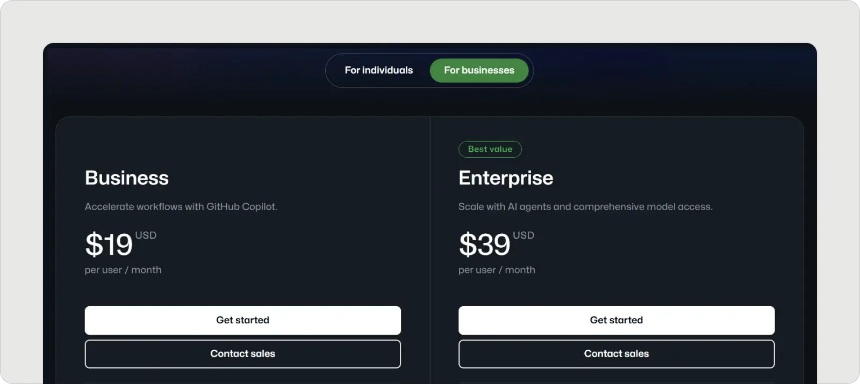This screenshot has height=384, width=860.
Task: Click "Get started" under the Enterprise plan
Action: click(x=616, y=320)
